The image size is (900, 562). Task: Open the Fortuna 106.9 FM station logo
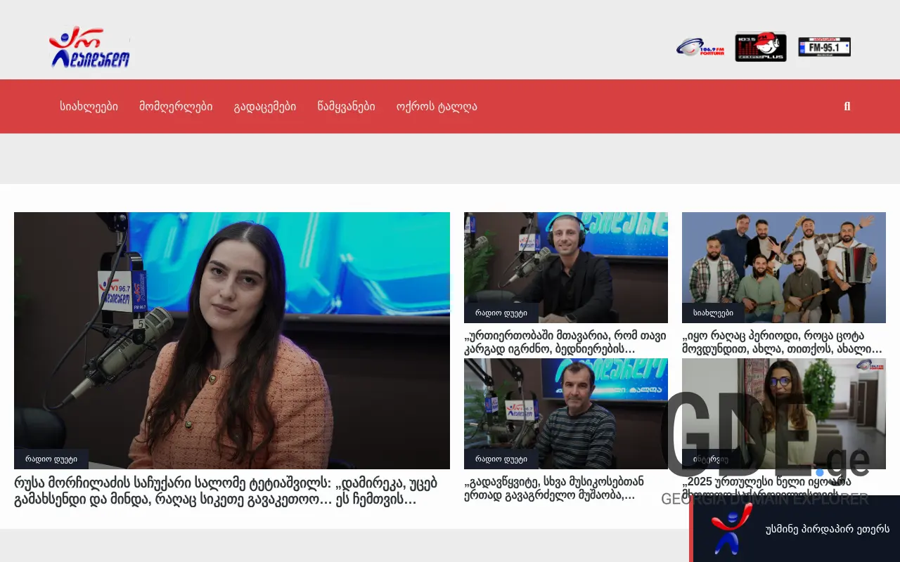[x=700, y=46]
